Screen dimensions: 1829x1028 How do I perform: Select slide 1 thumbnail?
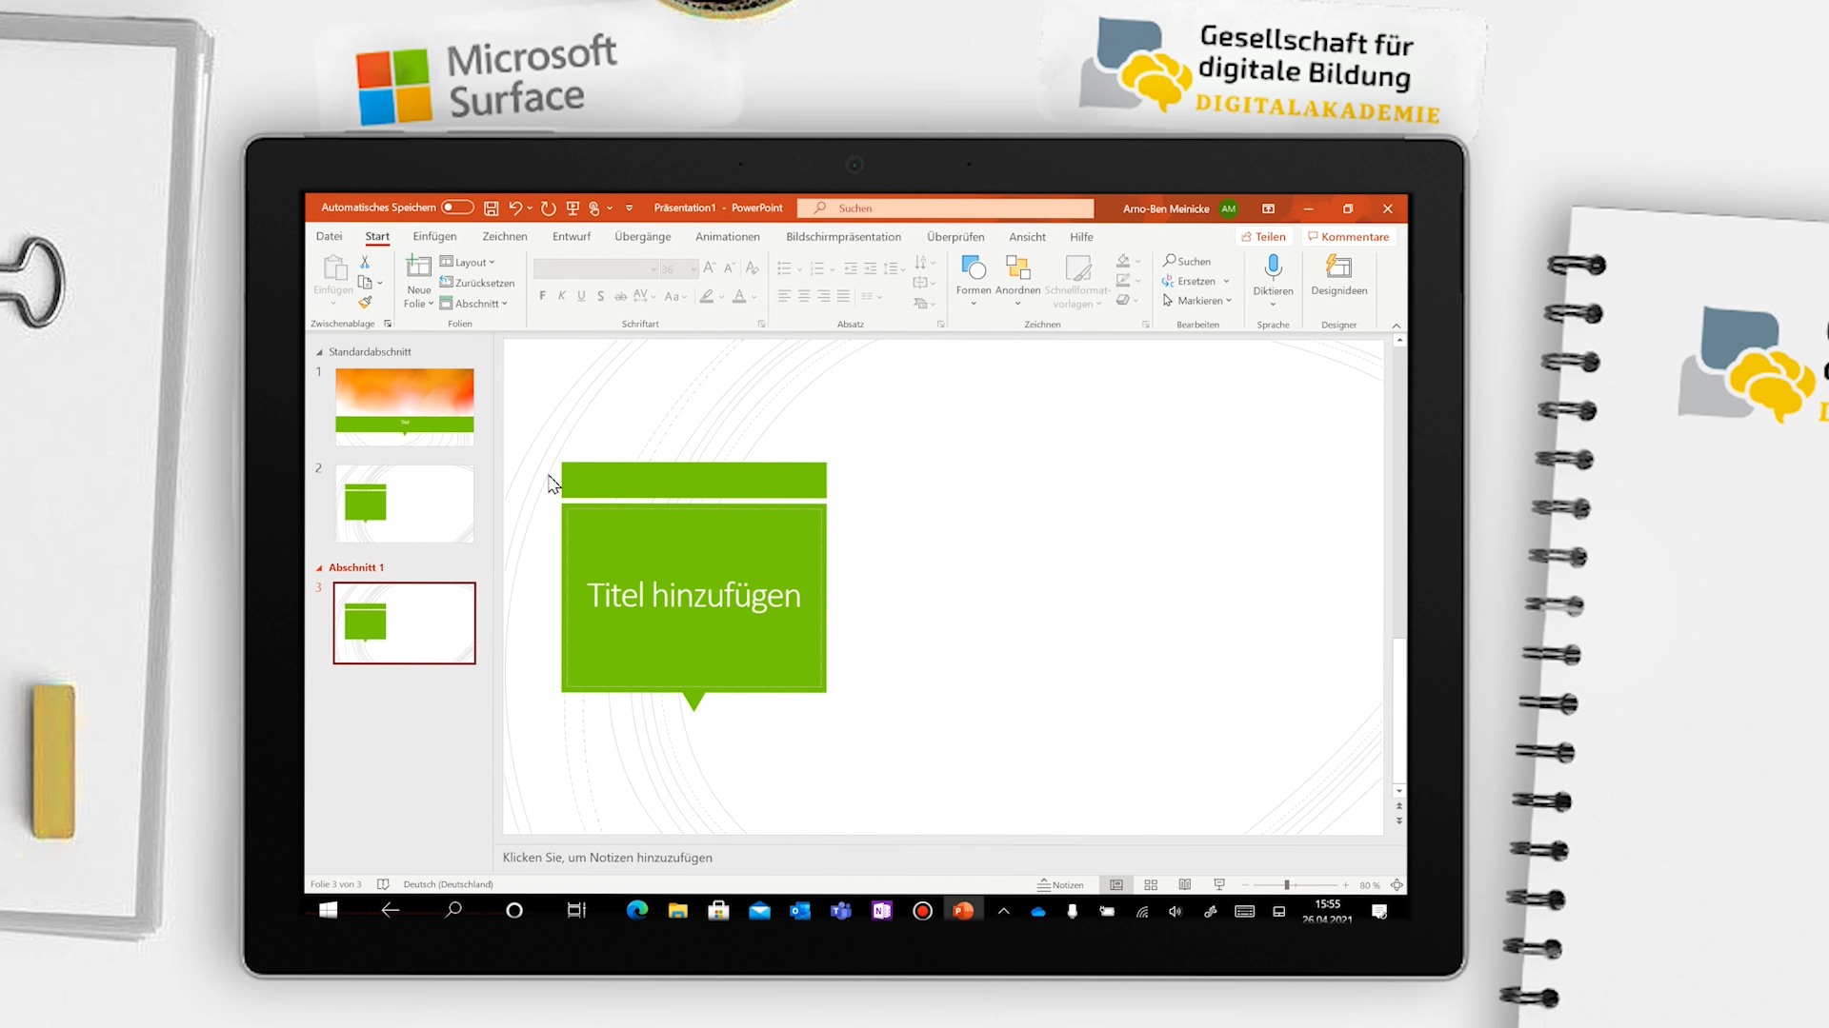coord(404,407)
